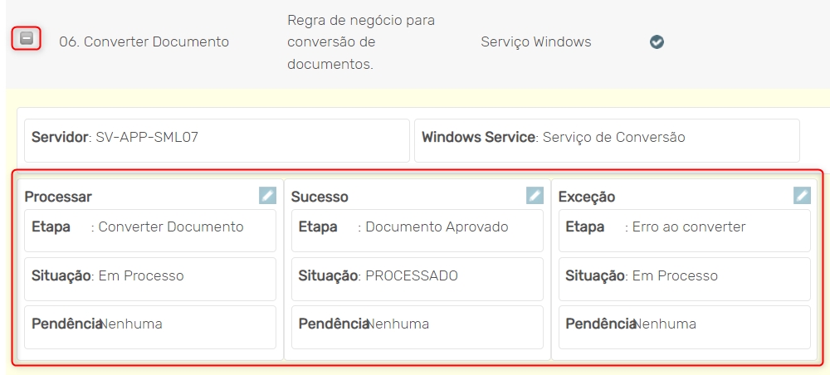This screenshot has width=830, height=375.
Task: Select the Serviço Windows type text
Action: coord(535,41)
